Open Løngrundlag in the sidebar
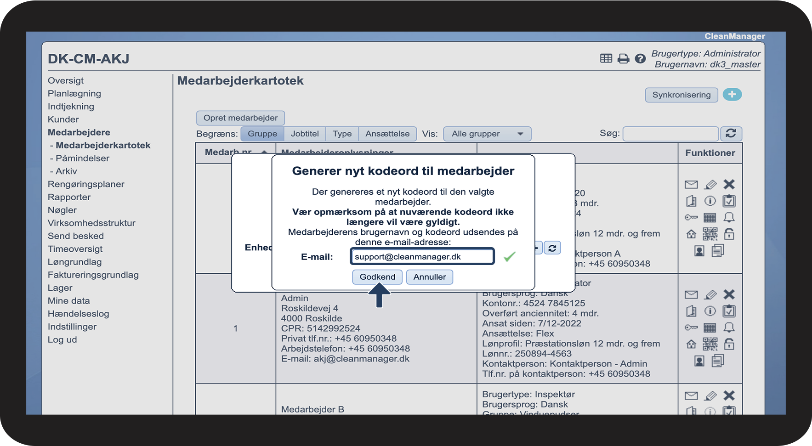Viewport: 812px width, 446px height. pyautogui.click(x=75, y=262)
